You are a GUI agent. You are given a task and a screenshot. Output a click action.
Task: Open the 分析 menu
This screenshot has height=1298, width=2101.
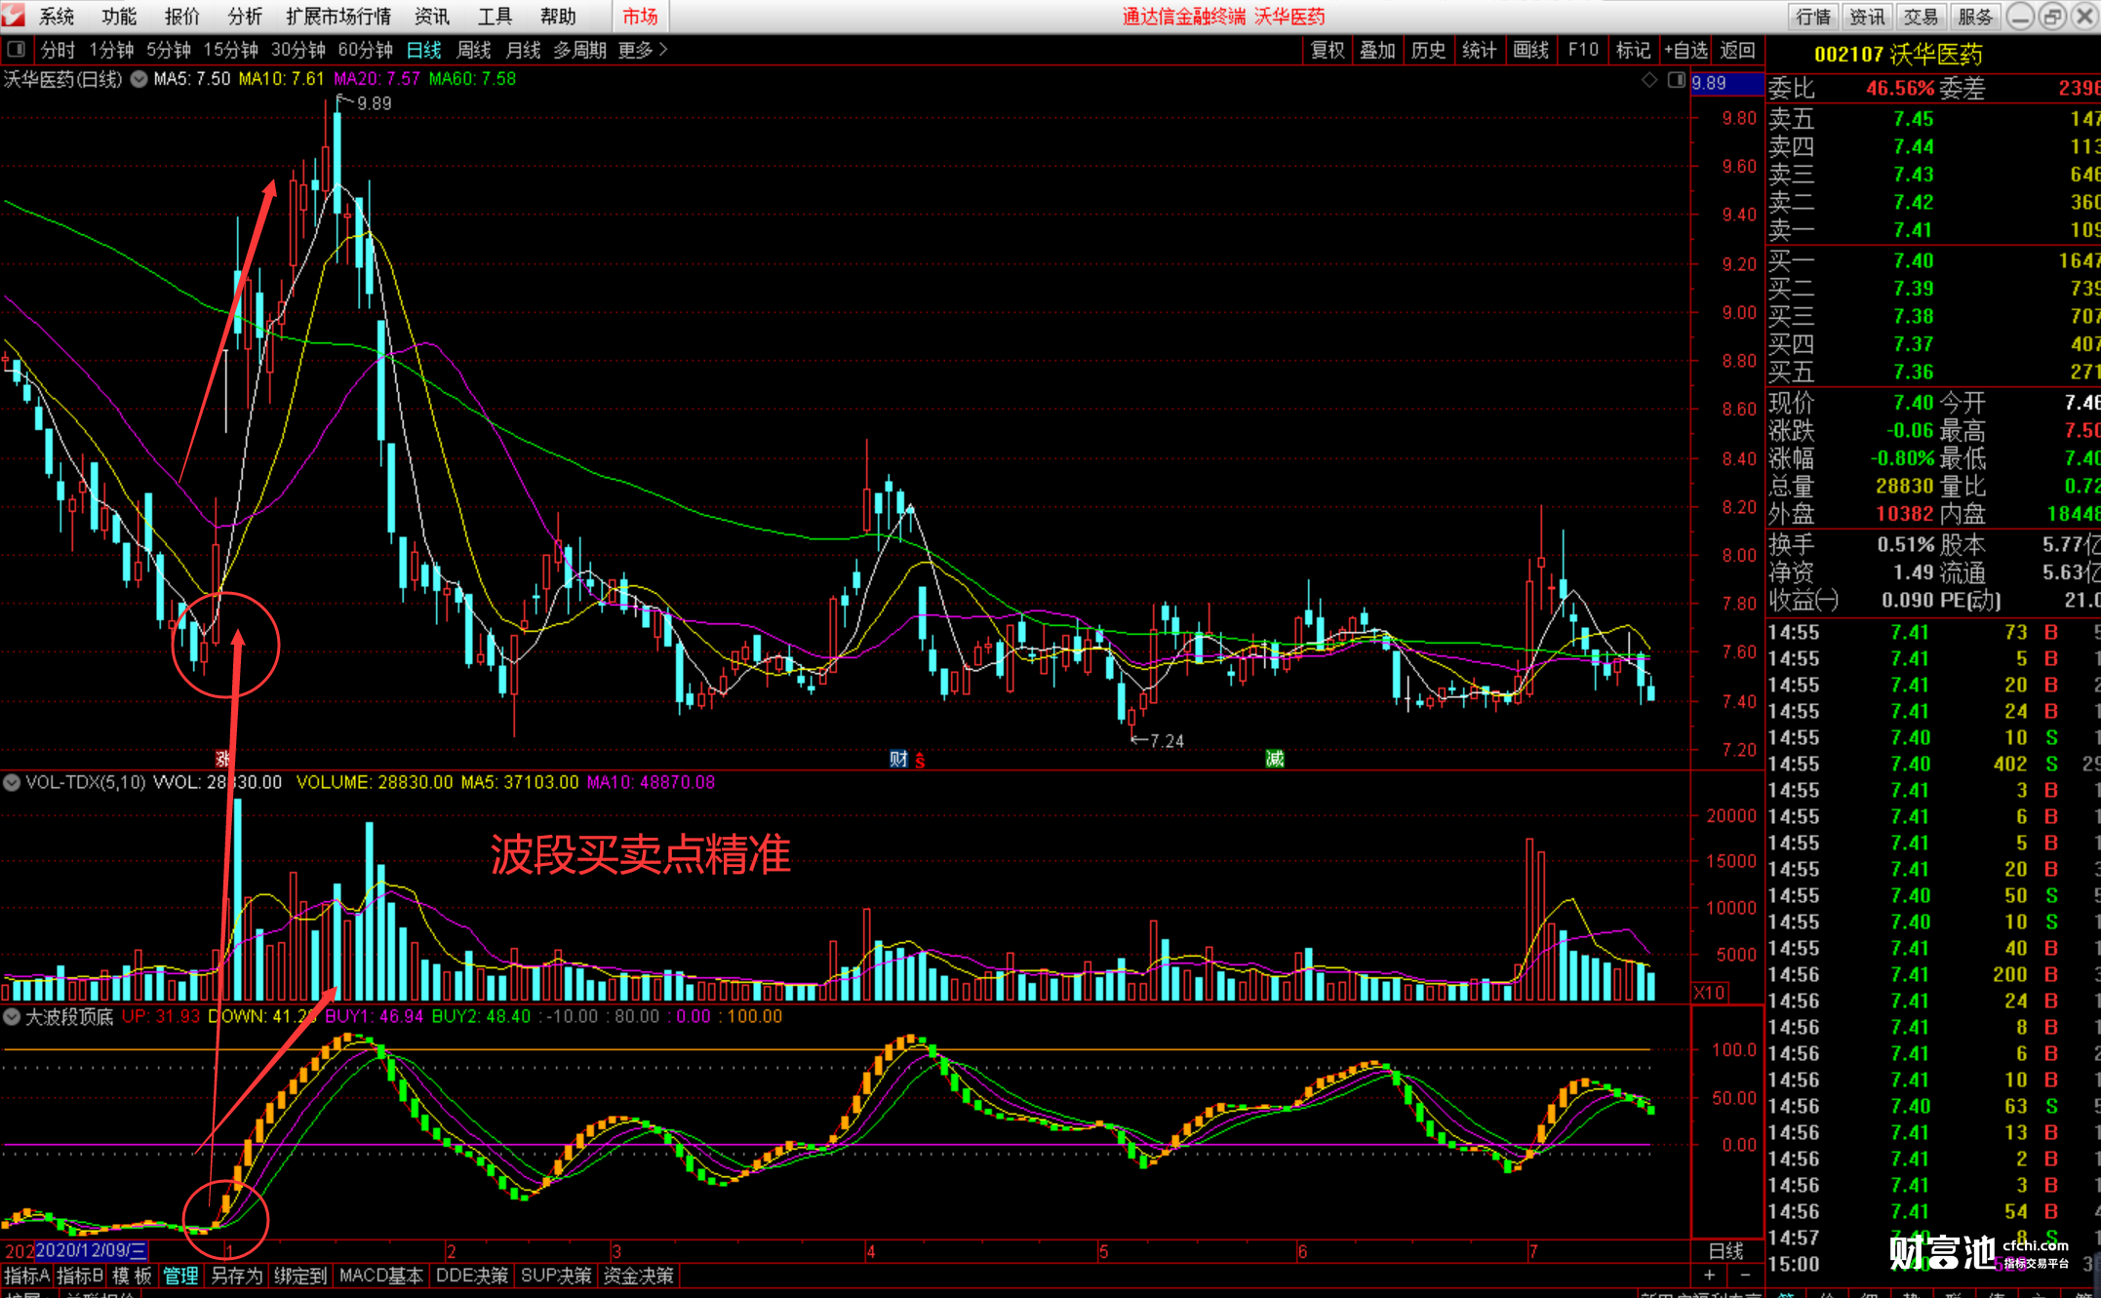[244, 16]
